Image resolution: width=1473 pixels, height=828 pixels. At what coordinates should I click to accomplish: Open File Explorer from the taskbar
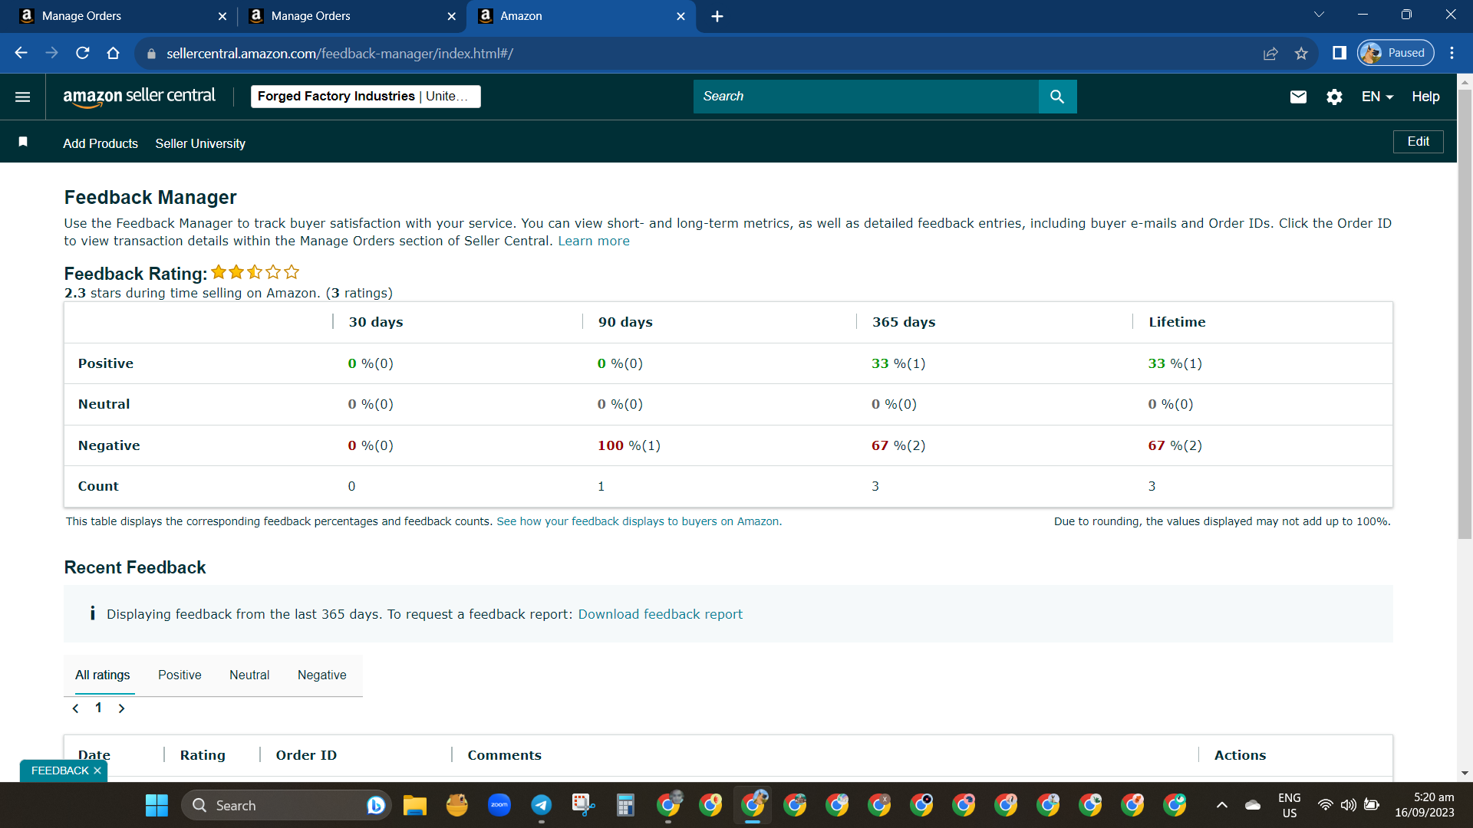[415, 805]
